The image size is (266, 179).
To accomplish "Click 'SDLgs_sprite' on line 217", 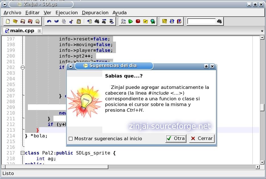I will [x=93, y=153].
